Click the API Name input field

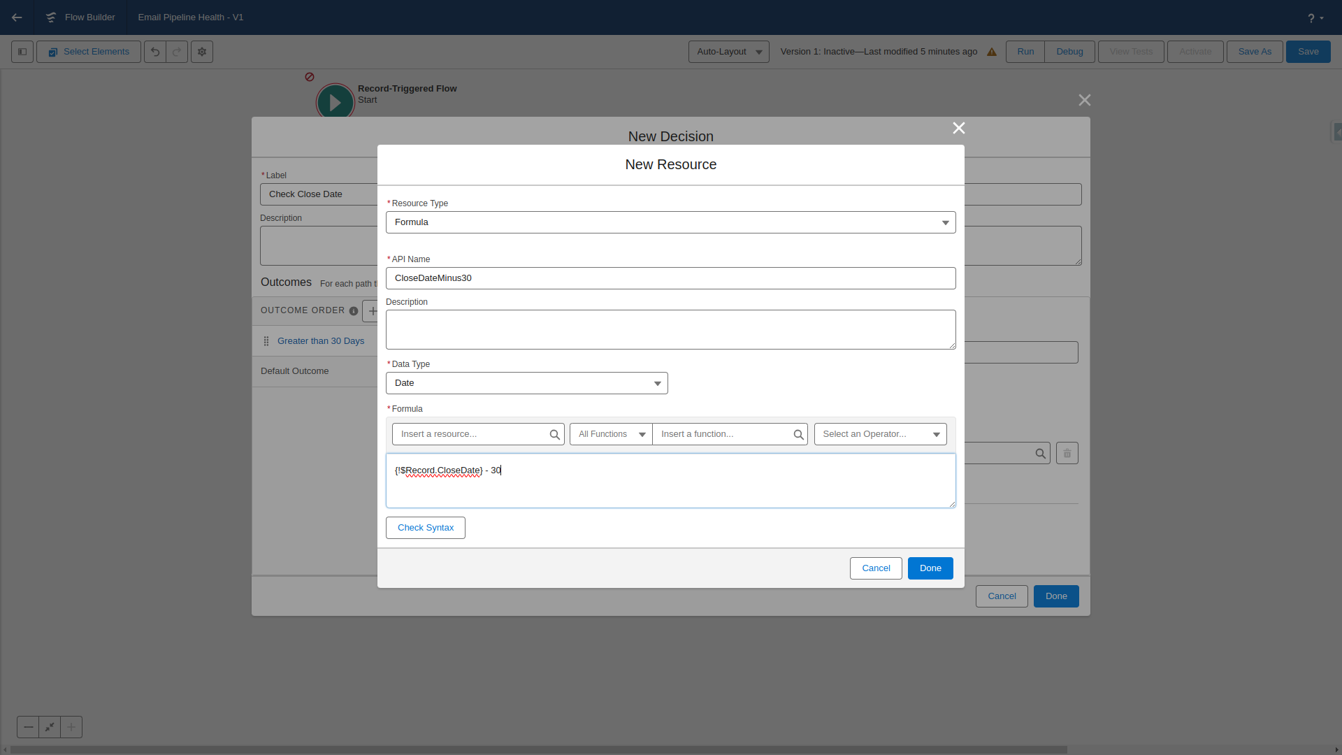[x=670, y=278]
